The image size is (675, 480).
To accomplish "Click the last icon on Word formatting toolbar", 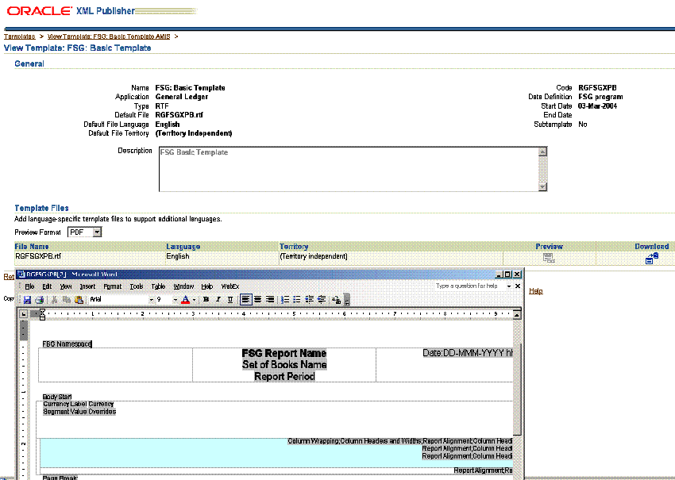I will pos(337,300).
